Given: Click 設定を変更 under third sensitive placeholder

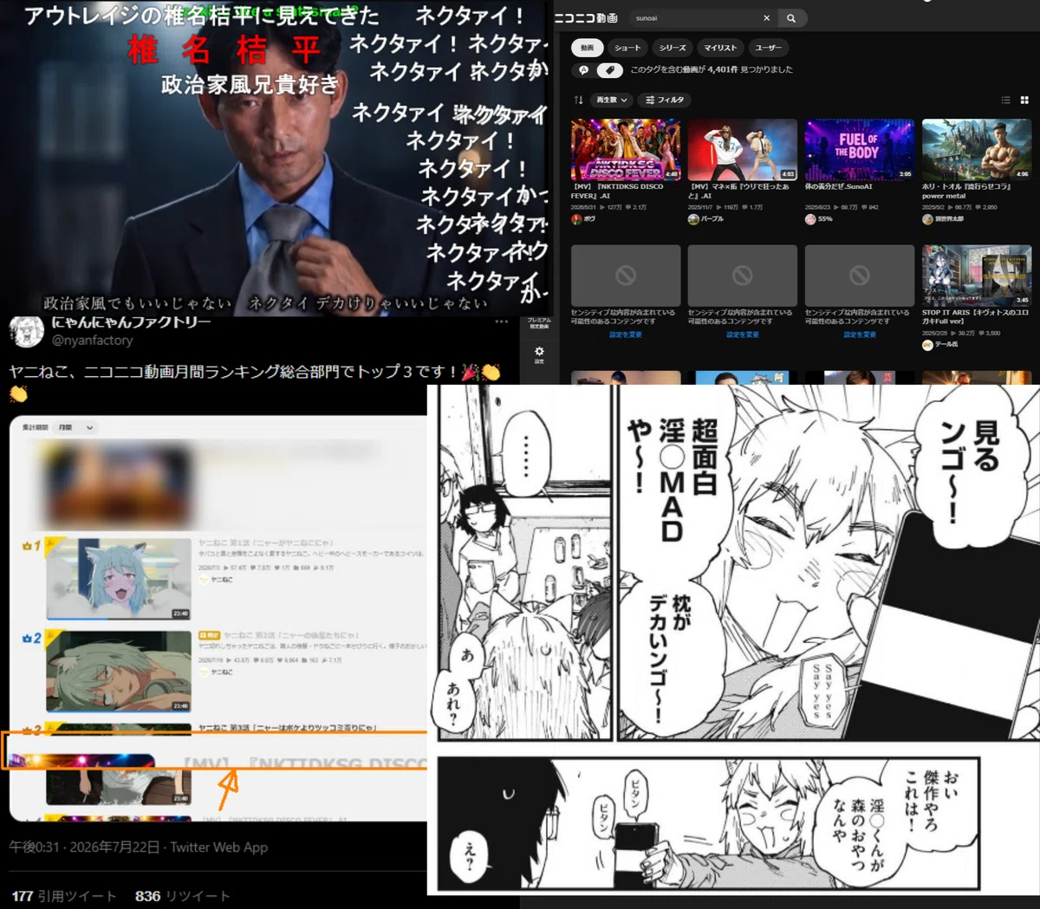Looking at the screenshot, I should point(859,334).
